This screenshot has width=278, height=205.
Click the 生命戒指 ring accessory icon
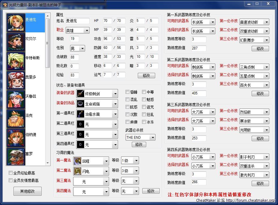click(x=80, y=104)
